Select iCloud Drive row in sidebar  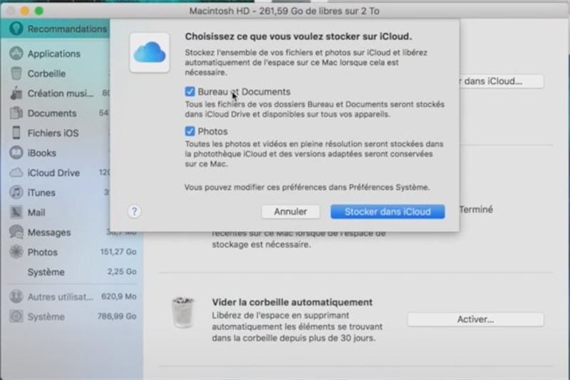(56, 173)
